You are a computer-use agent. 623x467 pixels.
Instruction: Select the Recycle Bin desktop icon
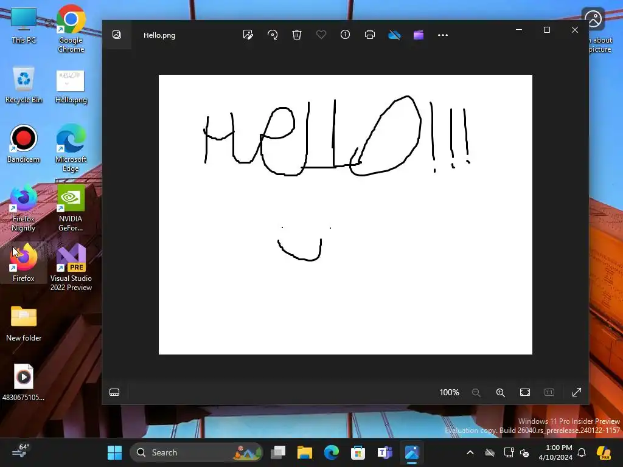click(24, 85)
